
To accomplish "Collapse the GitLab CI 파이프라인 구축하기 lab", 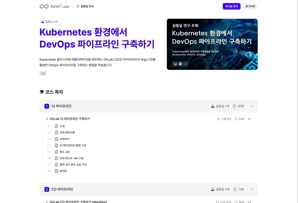I will point(249,119).
